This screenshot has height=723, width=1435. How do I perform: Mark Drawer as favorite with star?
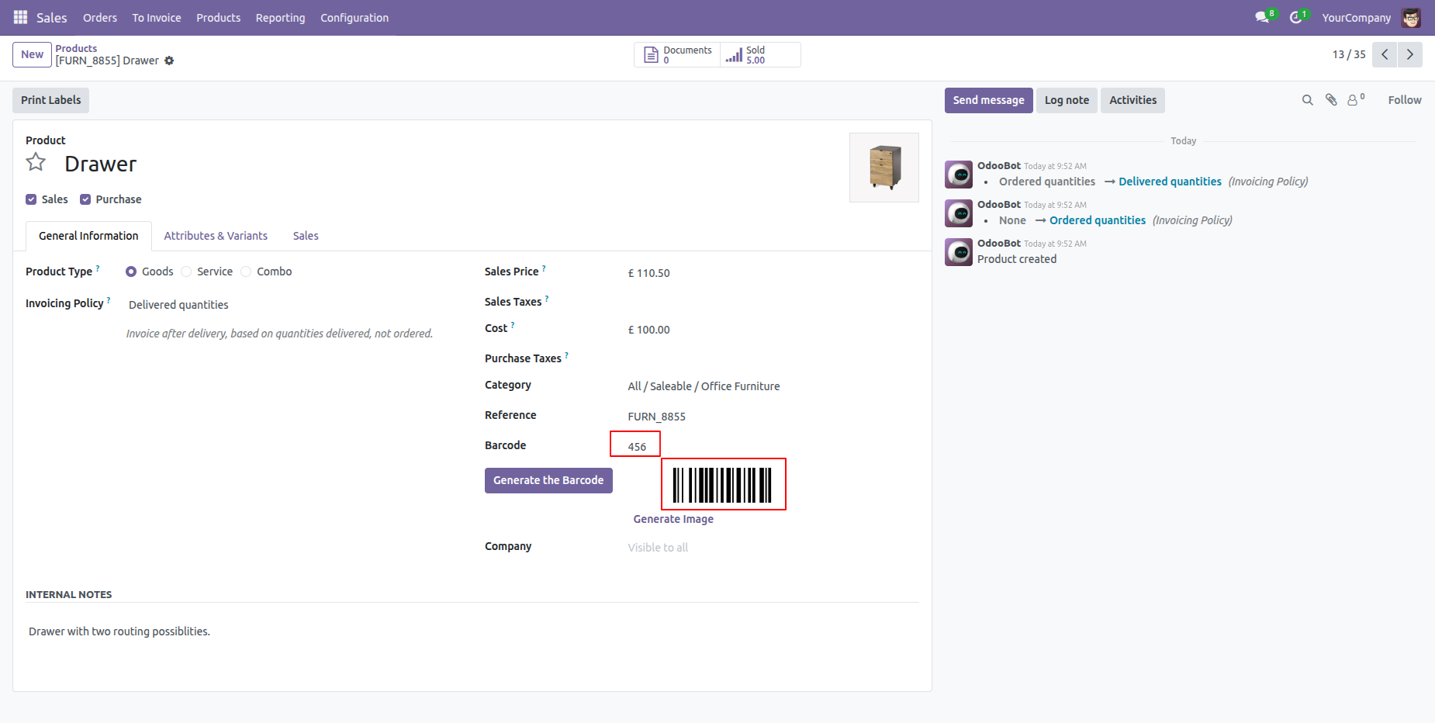coord(36,163)
